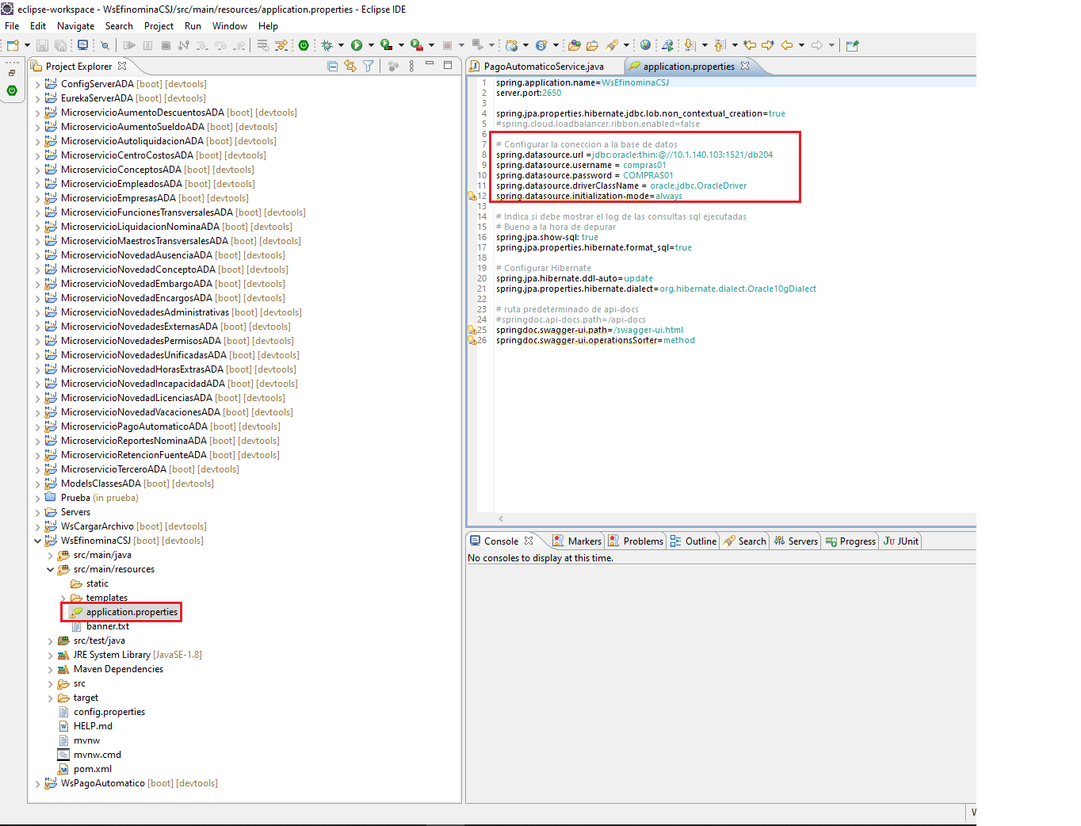
Task: Switch to the PagoAutomaticoService.java editor tab
Action: click(544, 67)
